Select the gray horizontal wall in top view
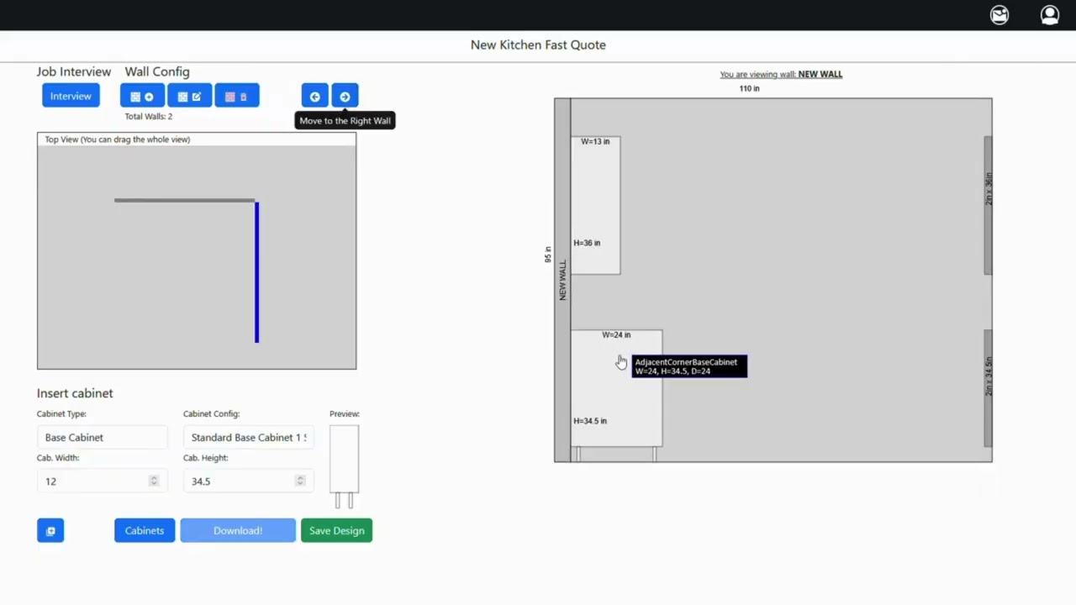The height and width of the screenshot is (605, 1076). 185,200
